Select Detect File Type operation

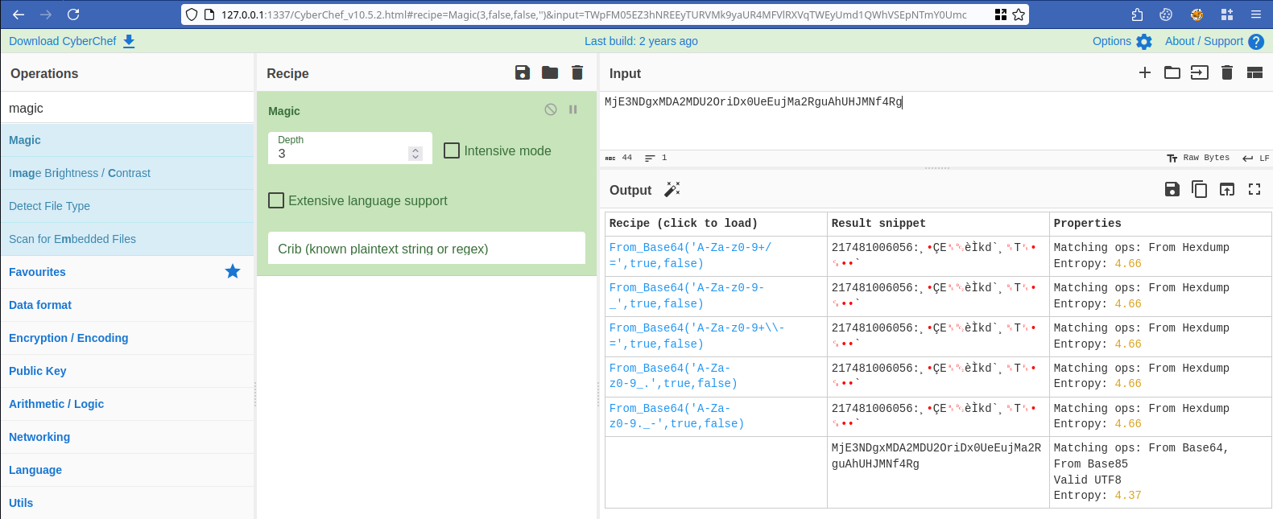(128, 206)
